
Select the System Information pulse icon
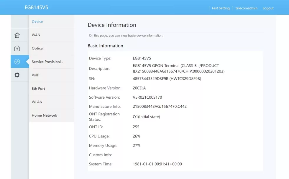pyautogui.click(x=17, y=62)
